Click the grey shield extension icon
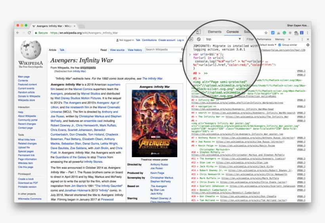 pos(290,33)
